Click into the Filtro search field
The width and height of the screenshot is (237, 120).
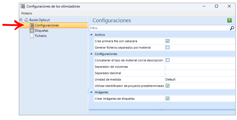click(159, 28)
